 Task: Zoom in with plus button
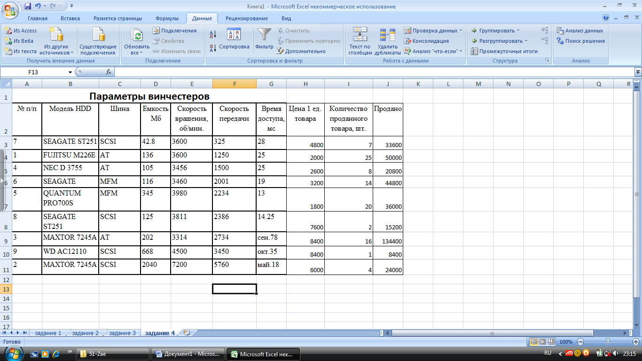[635, 342]
